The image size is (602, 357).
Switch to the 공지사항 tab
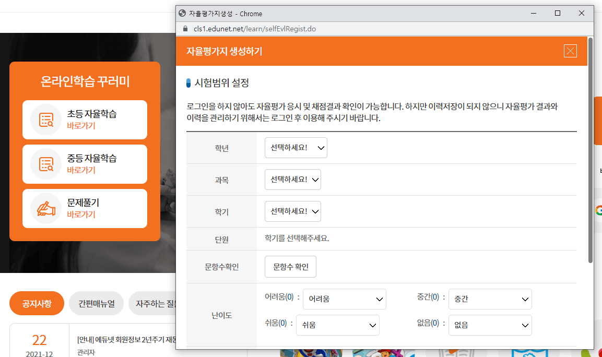[37, 303]
